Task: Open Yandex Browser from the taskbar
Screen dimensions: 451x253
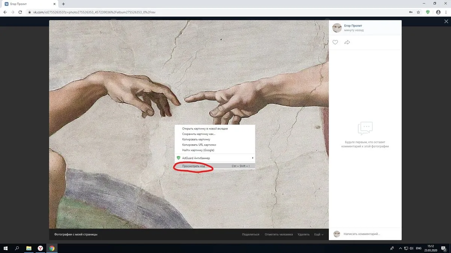Action: (40, 248)
